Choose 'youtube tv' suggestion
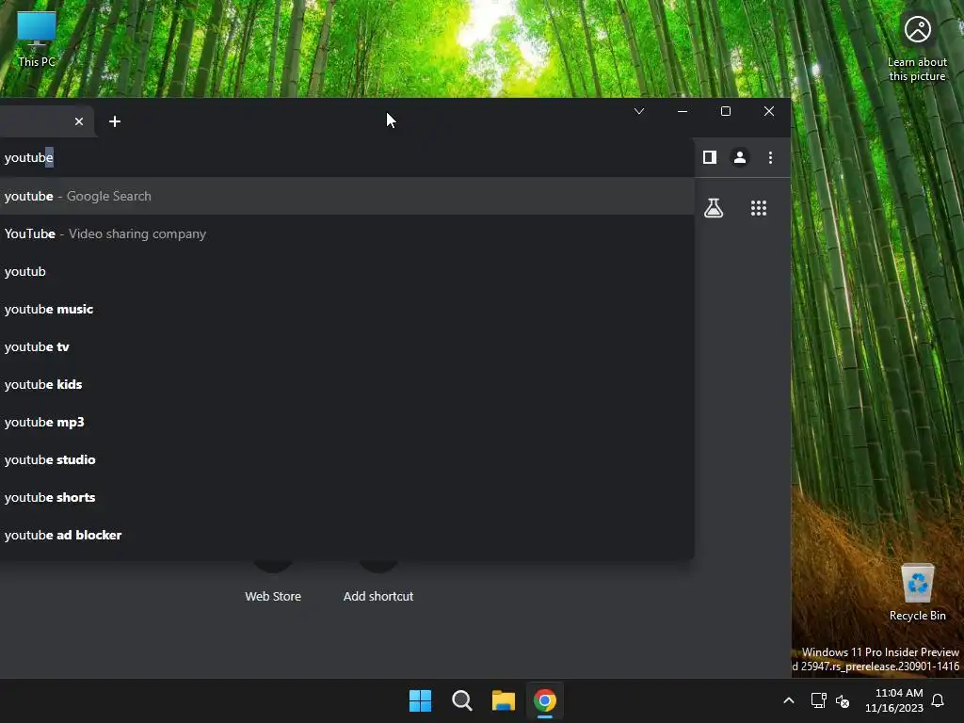Viewport: 964px width, 723px height. (346, 346)
